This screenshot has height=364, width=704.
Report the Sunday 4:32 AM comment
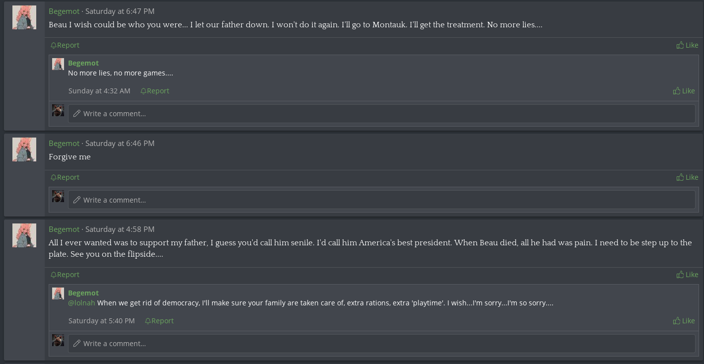coord(155,91)
